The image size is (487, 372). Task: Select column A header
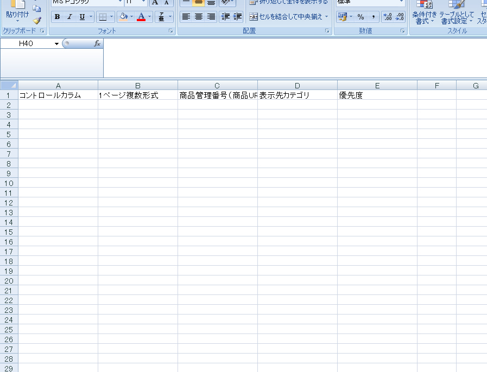click(x=58, y=85)
